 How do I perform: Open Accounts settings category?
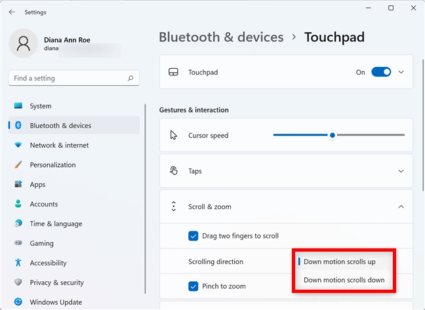pos(74,204)
